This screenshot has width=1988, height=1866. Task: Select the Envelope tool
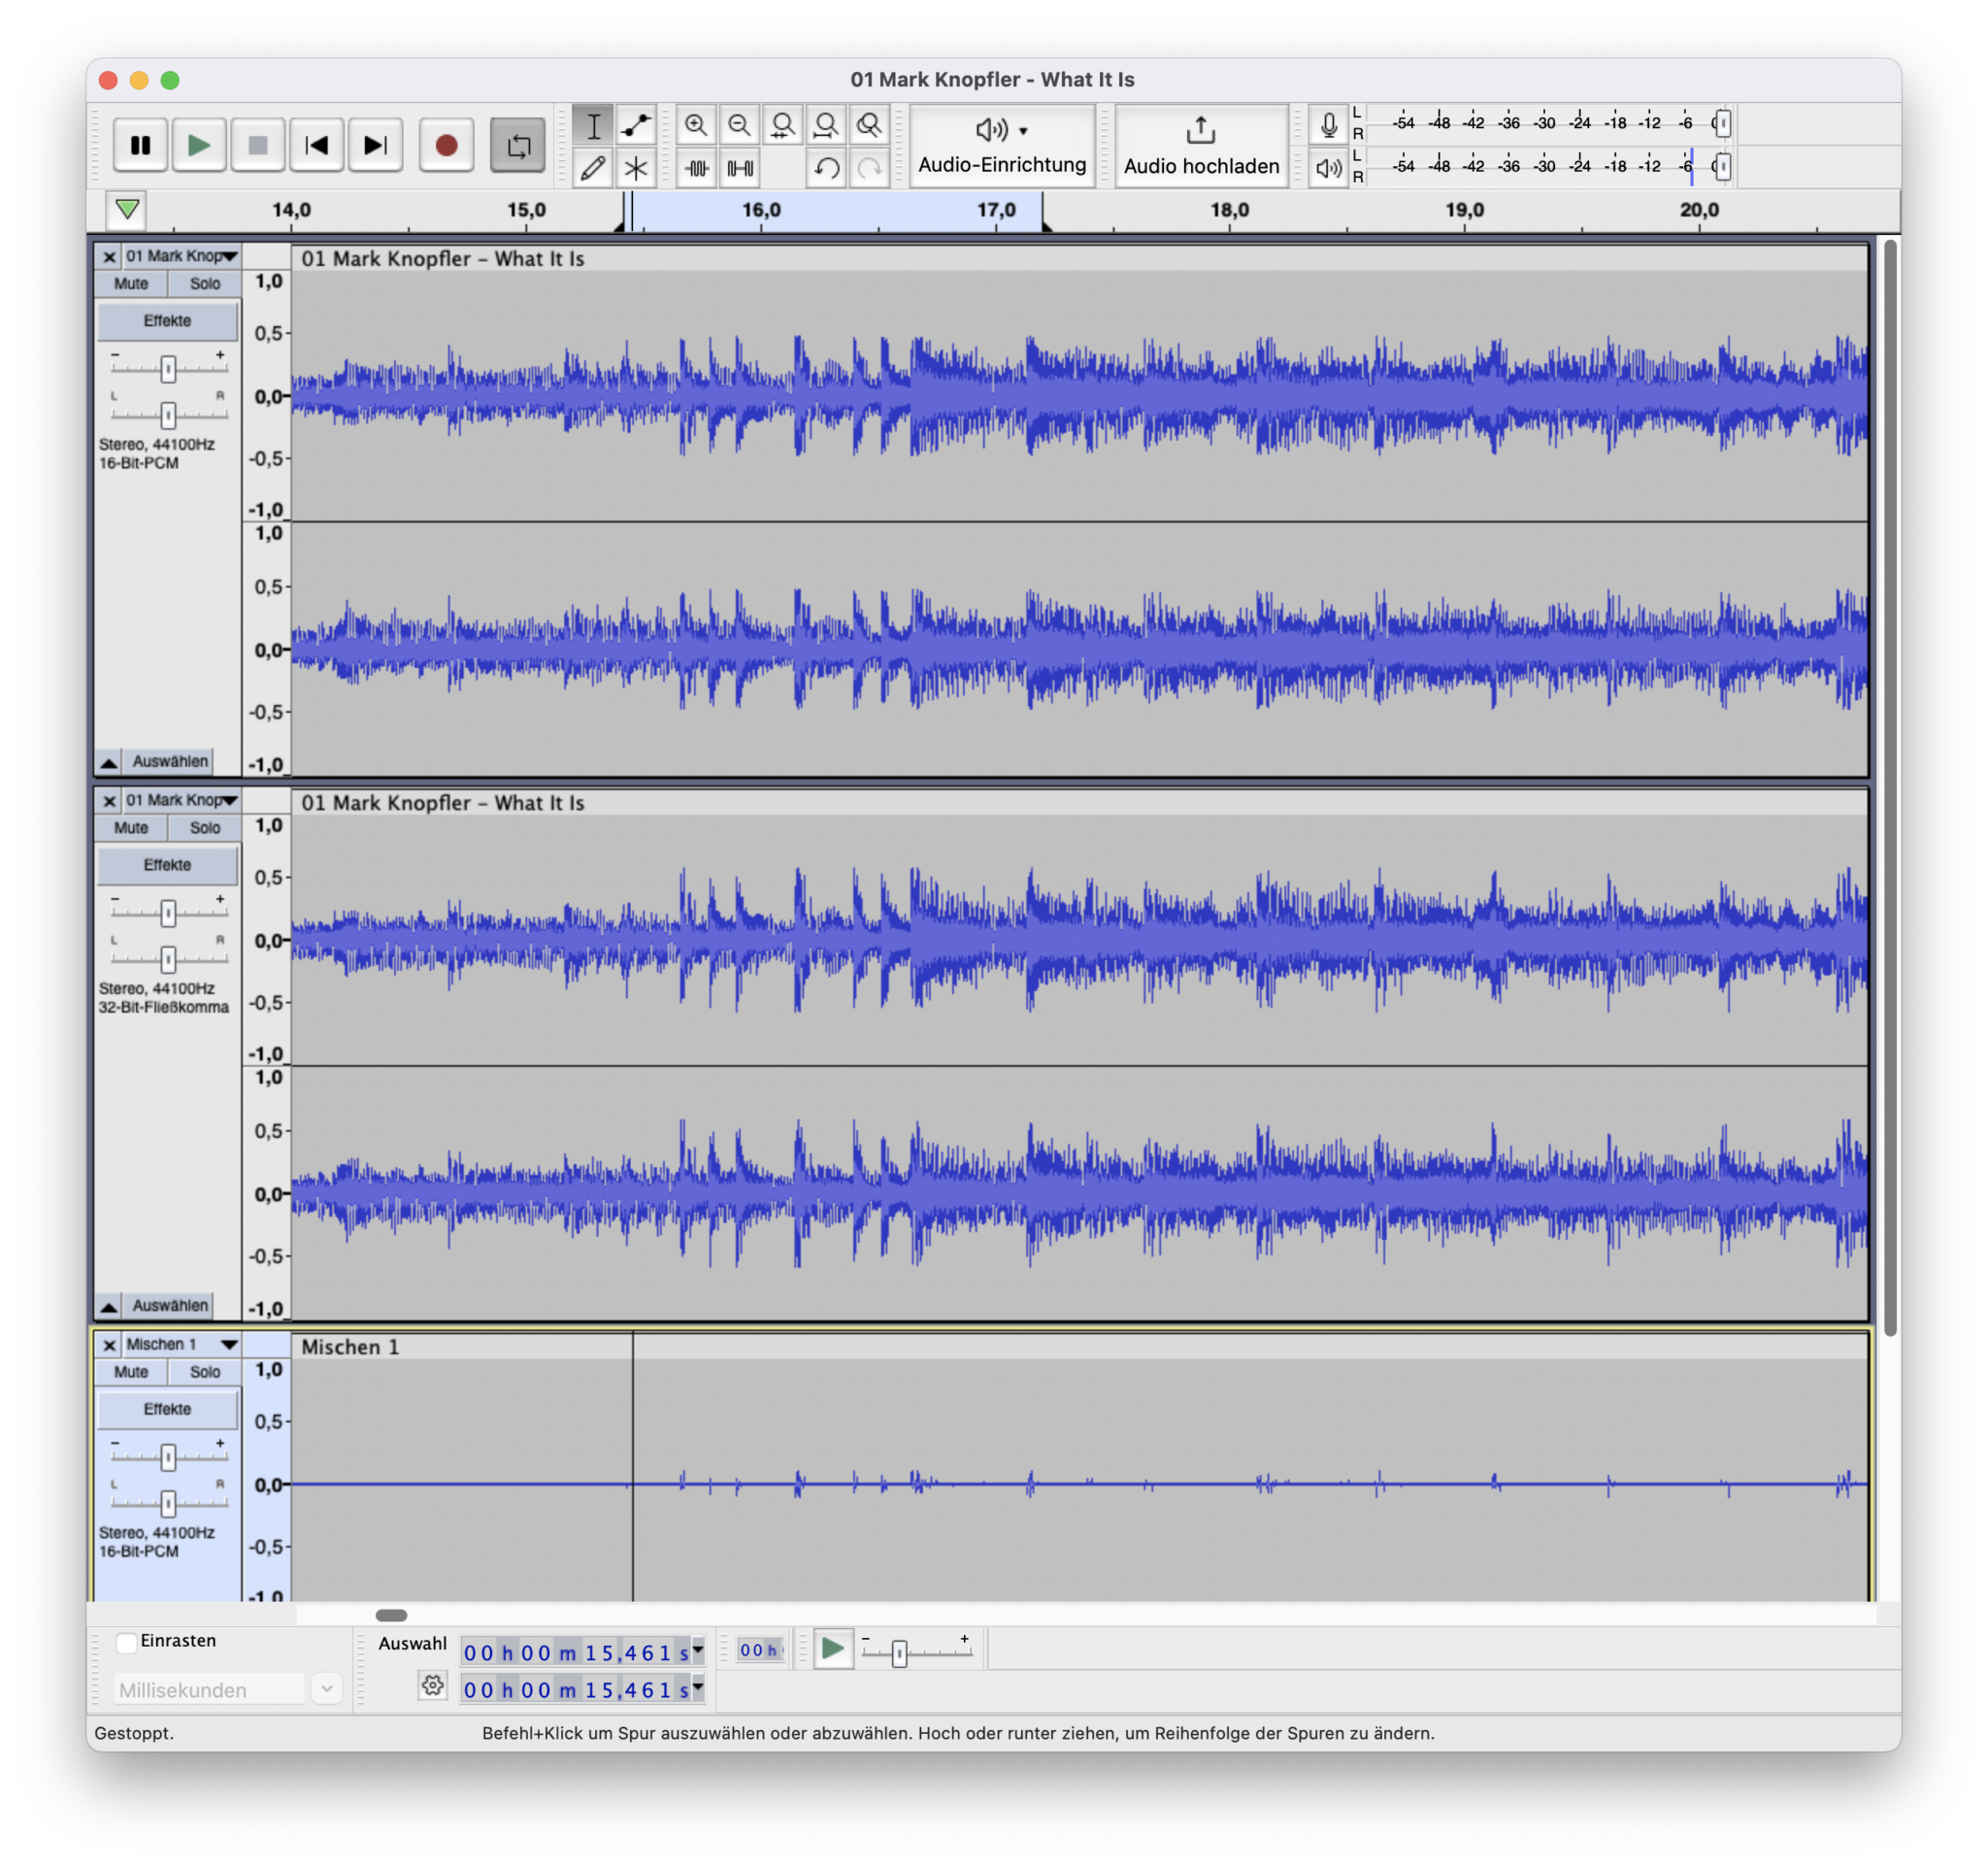636,125
